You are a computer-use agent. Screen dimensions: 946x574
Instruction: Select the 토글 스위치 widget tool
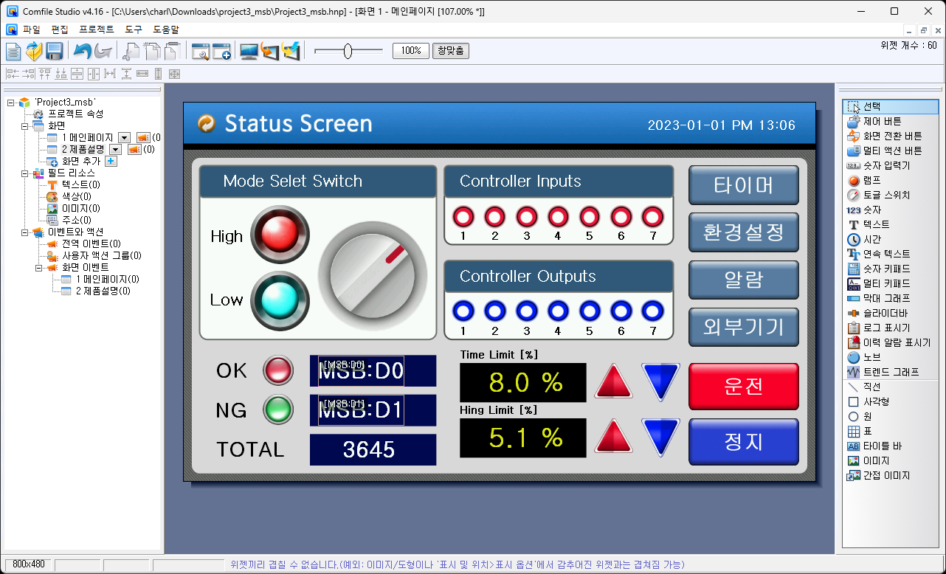point(886,195)
